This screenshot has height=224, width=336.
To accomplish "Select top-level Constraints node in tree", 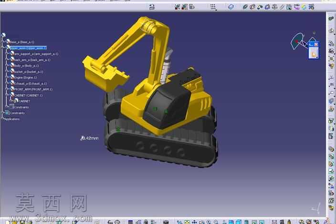I will point(17,113).
